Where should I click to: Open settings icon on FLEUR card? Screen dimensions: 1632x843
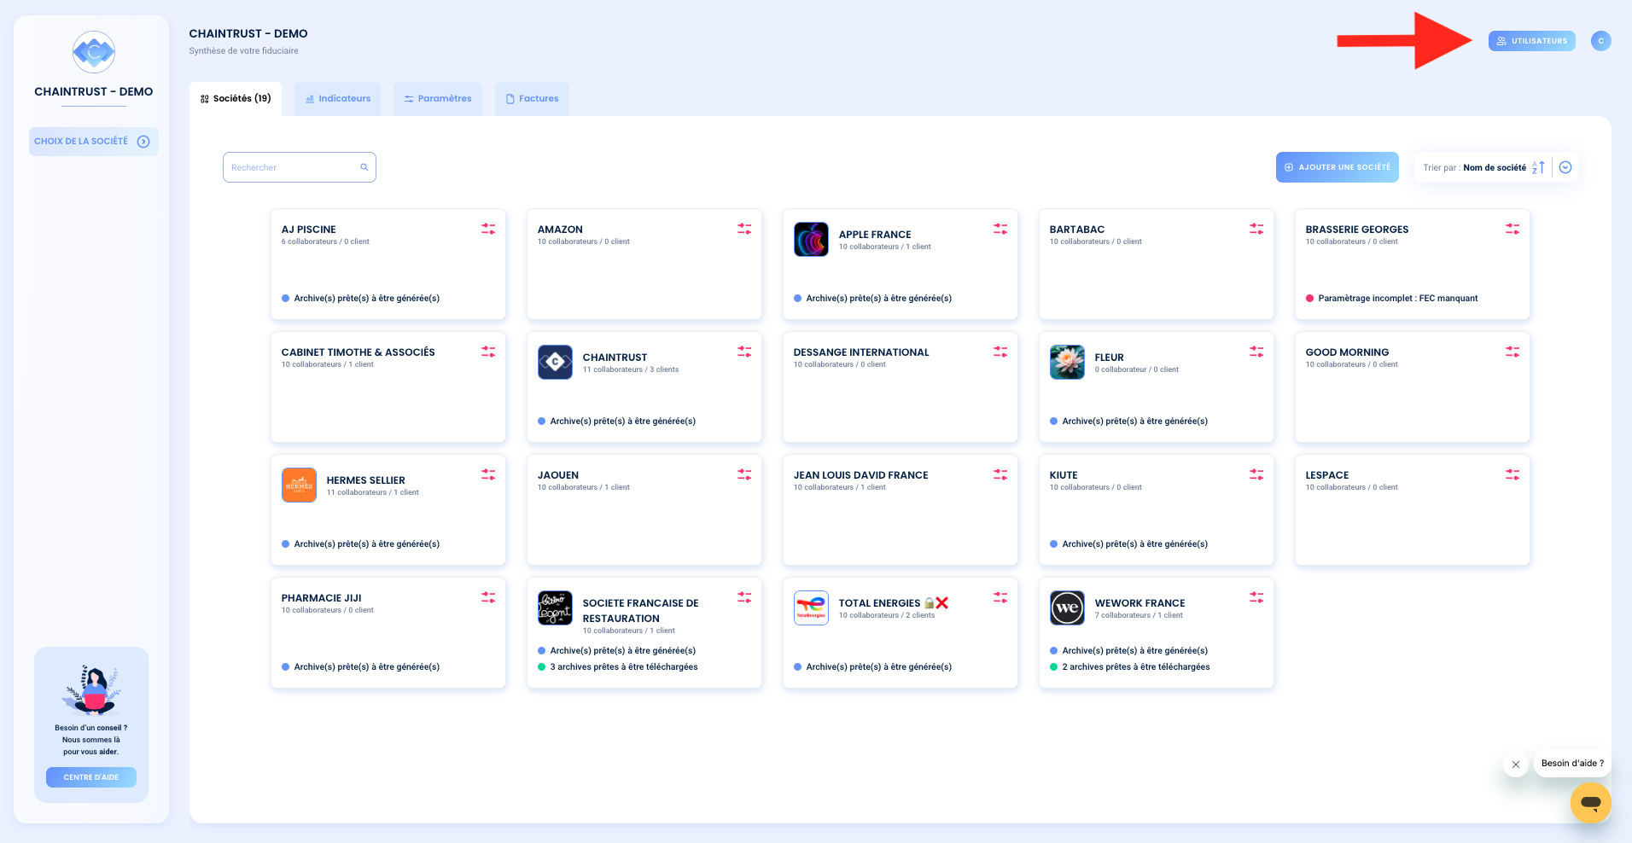tap(1256, 352)
